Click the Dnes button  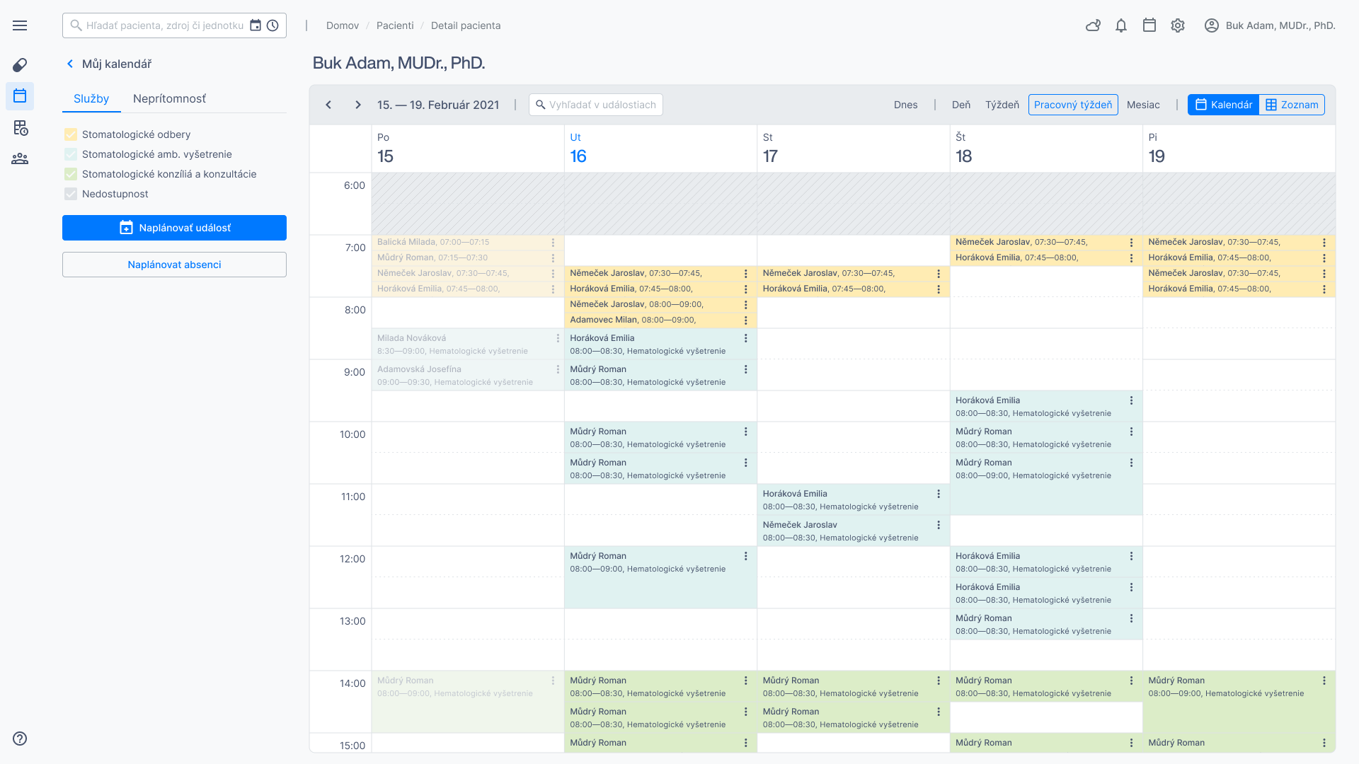pyautogui.click(x=905, y=105)
